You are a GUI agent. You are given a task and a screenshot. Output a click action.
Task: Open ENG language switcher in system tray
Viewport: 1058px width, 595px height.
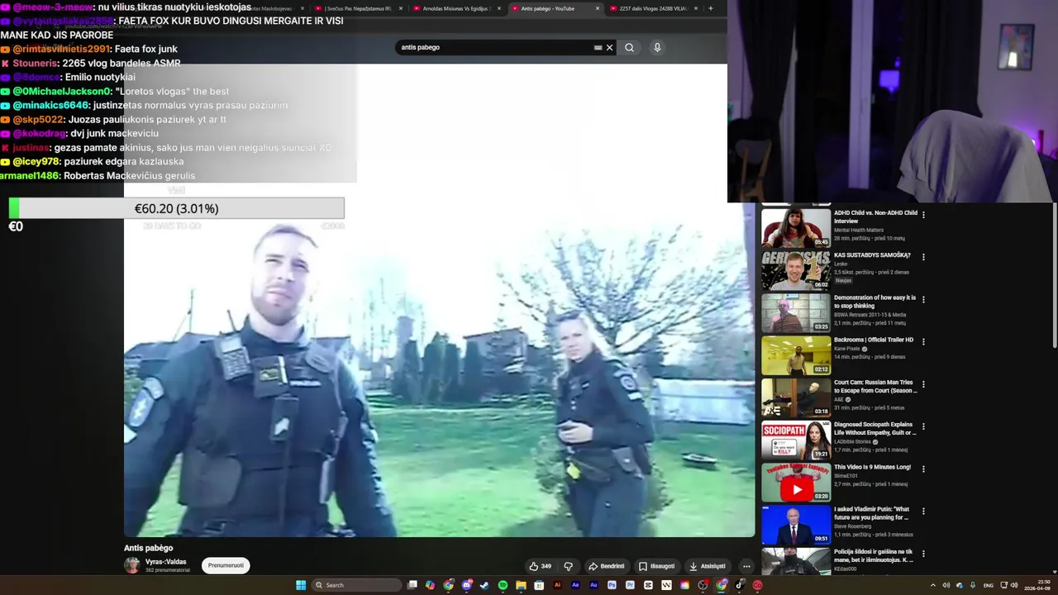click(x=989, y=585)
